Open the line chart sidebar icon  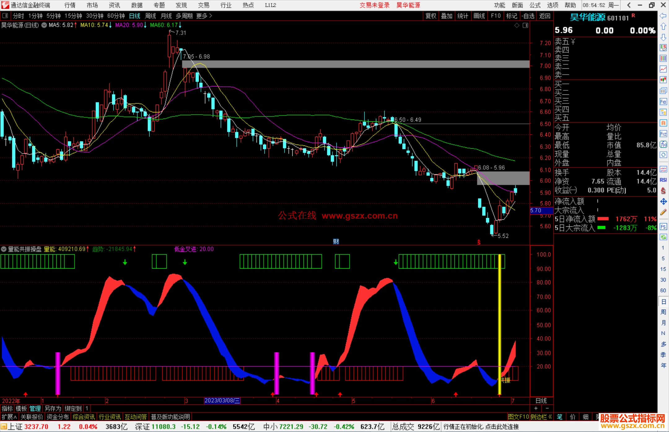coord(663,69)
